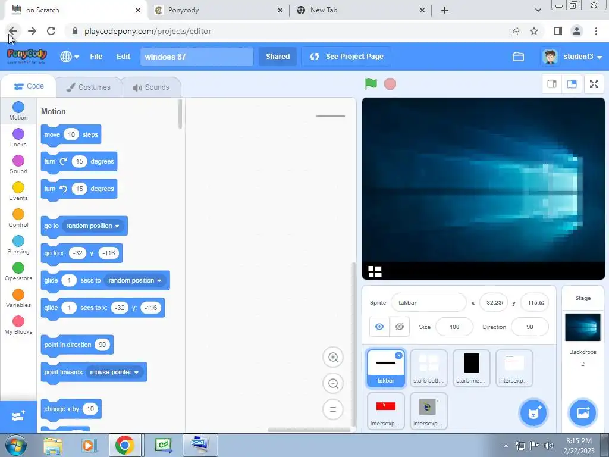Image resolution: width=609 pixels, height=457 pixels.
Task: Zoom in on the code workspace
Action: click(x=333, y=357)
